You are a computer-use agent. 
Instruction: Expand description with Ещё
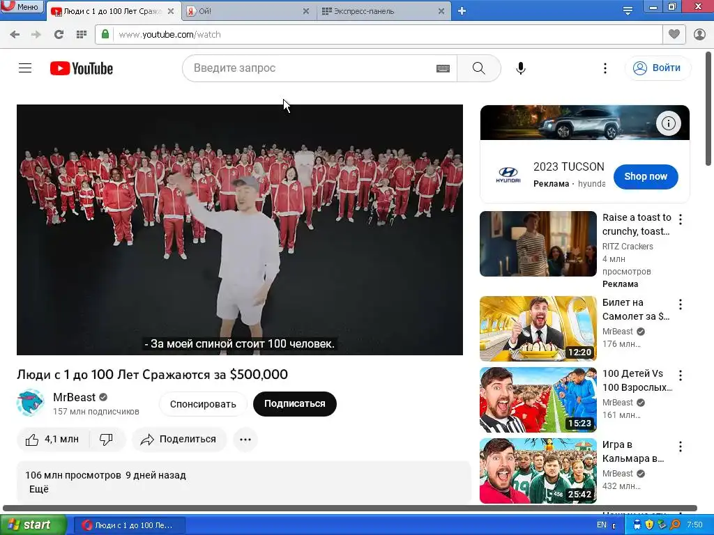coord(39,489)
